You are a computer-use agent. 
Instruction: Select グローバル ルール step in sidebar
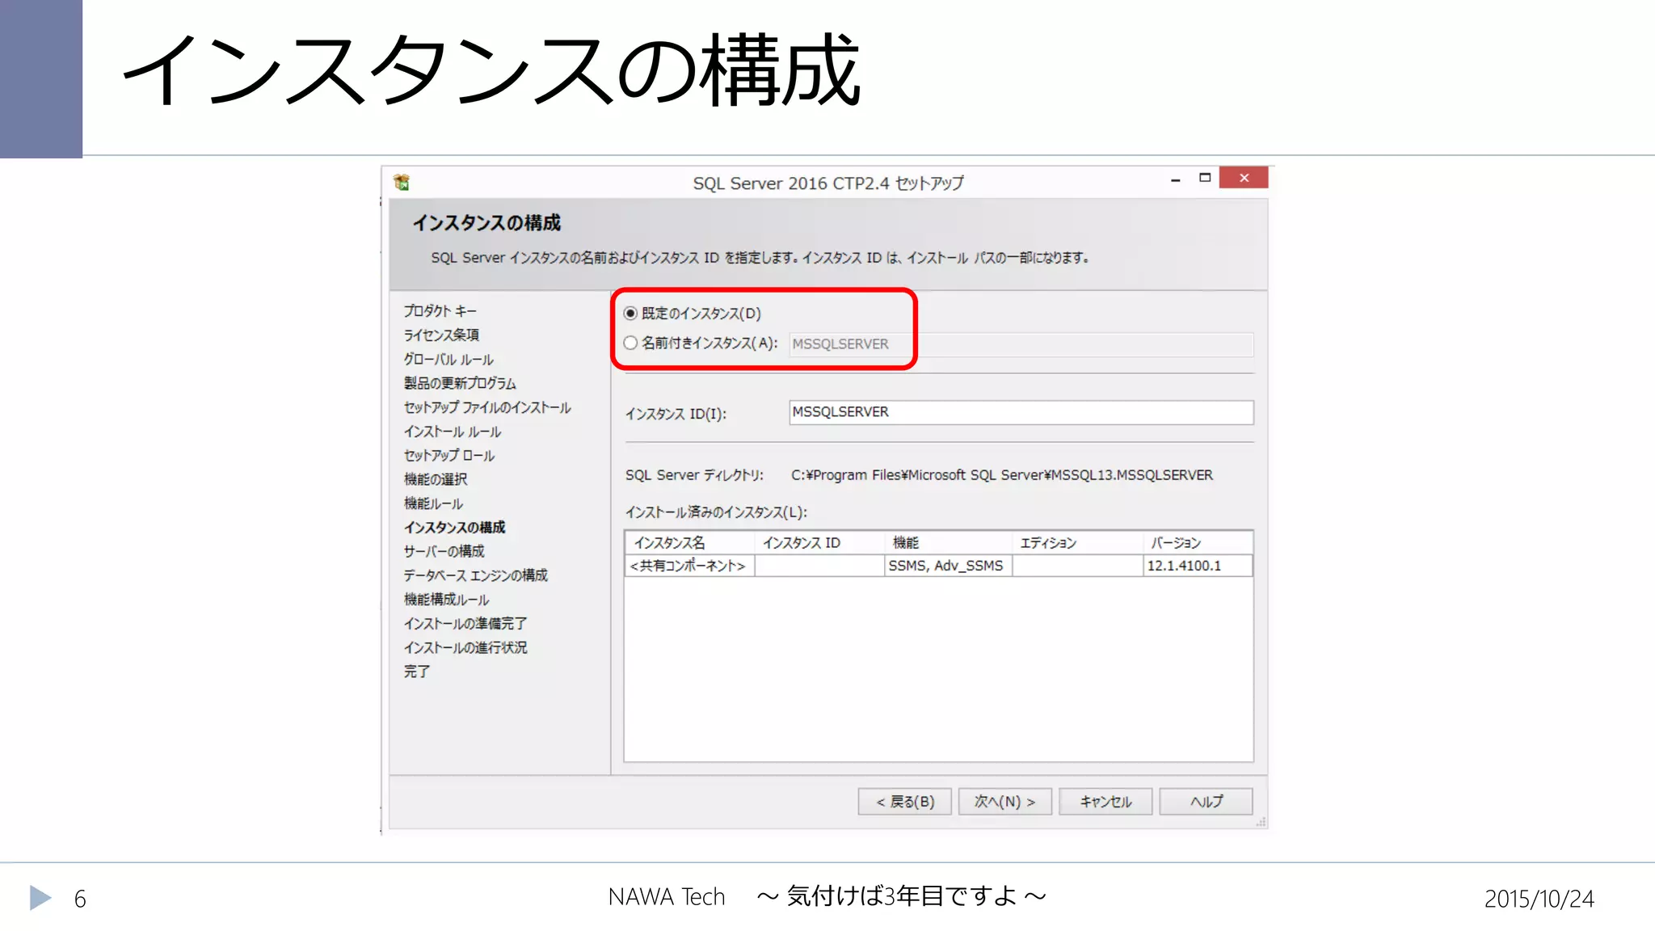[x=449, y=360]
